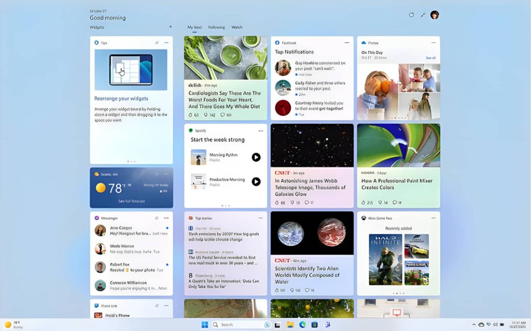Image resolution: width=531 pixels, height=331 pixels.
Task: Switch to the Following tab
Action: 216,27
